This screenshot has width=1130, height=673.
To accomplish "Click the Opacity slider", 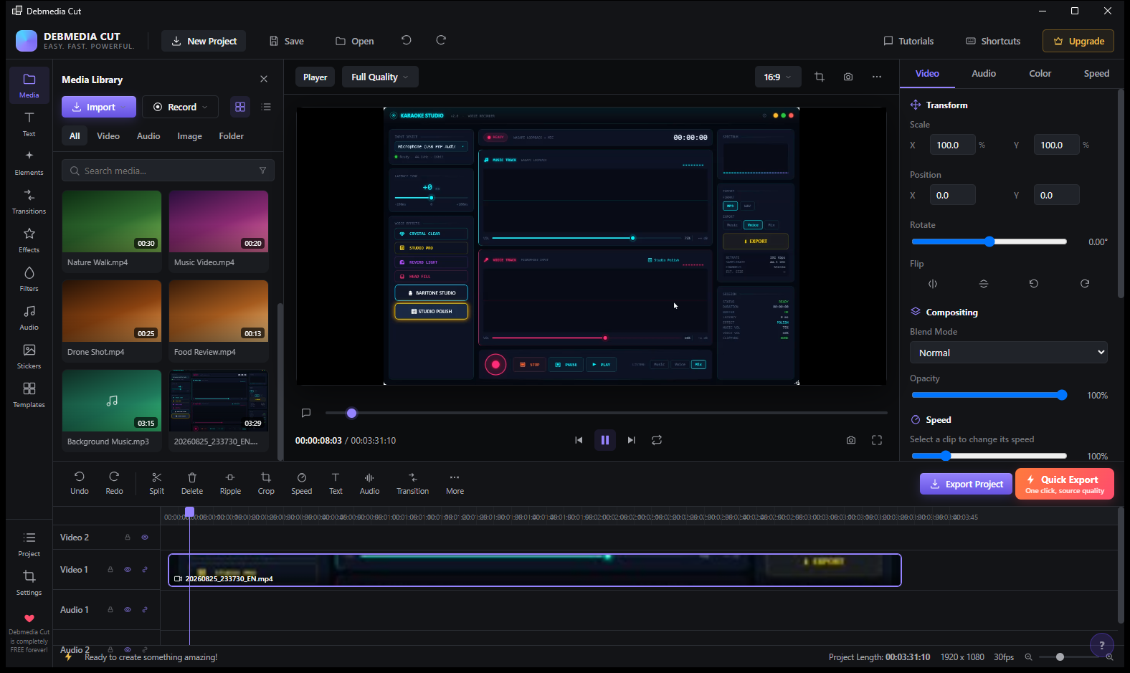I will [989, 395].
